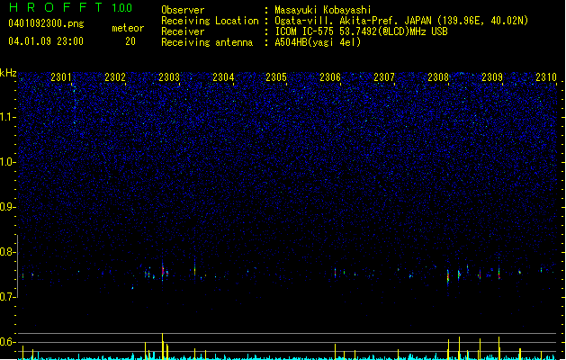Click the 2310 time marker
566x360 pixels.
click(x=546, y=77)
